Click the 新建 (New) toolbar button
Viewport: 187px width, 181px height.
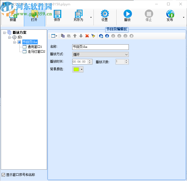point(13,16)
